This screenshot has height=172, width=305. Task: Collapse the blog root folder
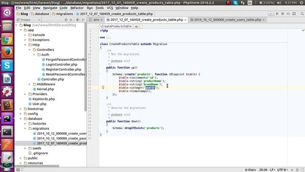click(17, 25)
